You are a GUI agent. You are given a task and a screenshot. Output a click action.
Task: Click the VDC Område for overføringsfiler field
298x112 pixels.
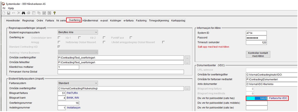[271, 75]
